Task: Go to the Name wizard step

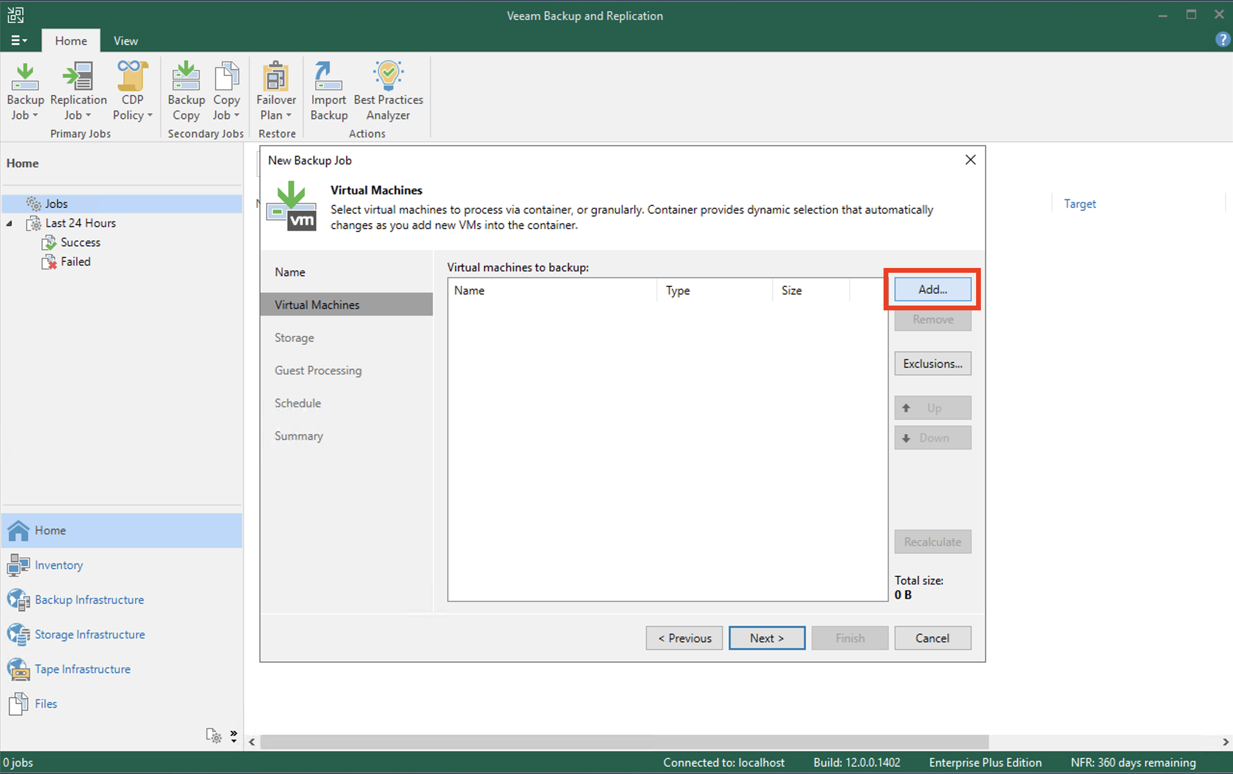Action: (290, 272)
